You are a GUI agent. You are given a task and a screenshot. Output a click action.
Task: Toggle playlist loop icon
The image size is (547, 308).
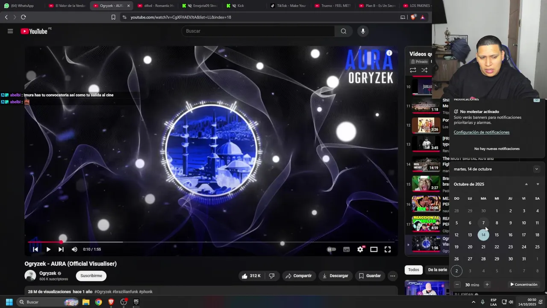click(413, 70)
